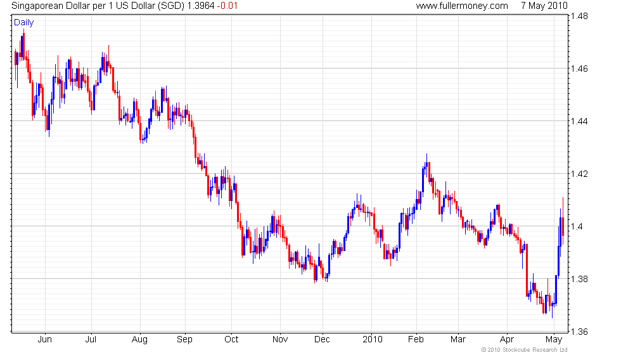The width and height of the screenshot is (621, 355).
Task: Select the 'Aug' x-axis label
Action: tap(140, 340)
